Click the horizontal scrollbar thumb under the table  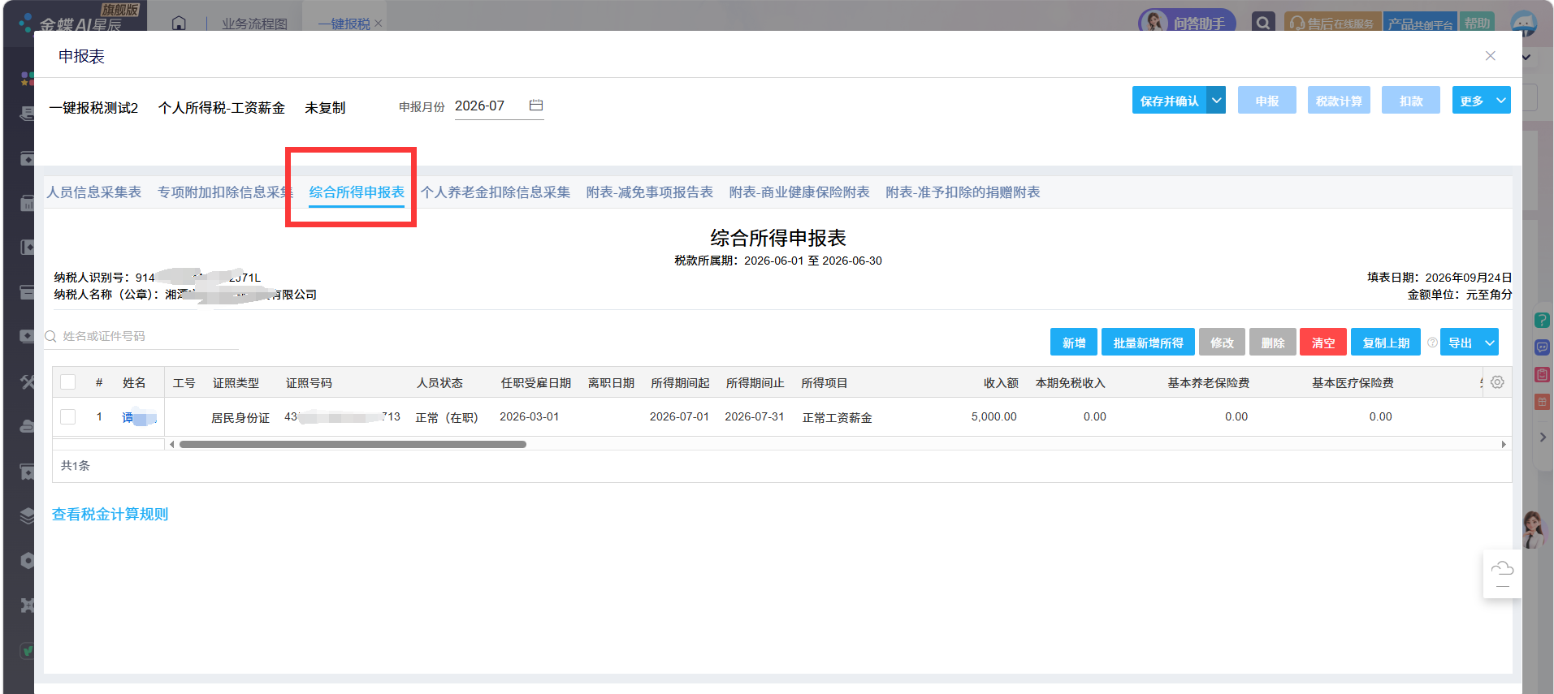point(353,444)
